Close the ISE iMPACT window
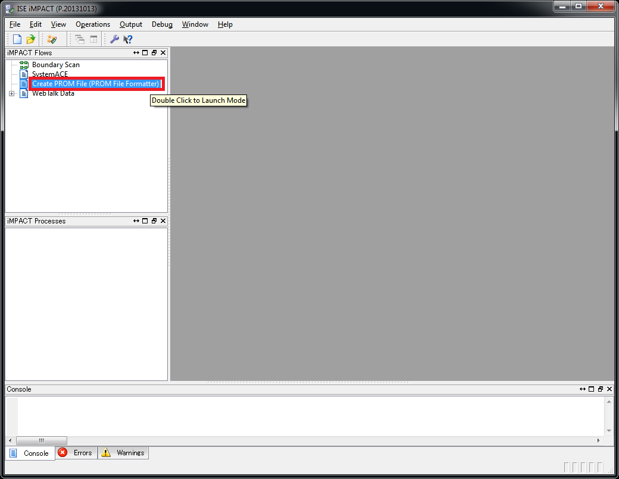Viewport: 619px width, 479px height. [601, 6]
